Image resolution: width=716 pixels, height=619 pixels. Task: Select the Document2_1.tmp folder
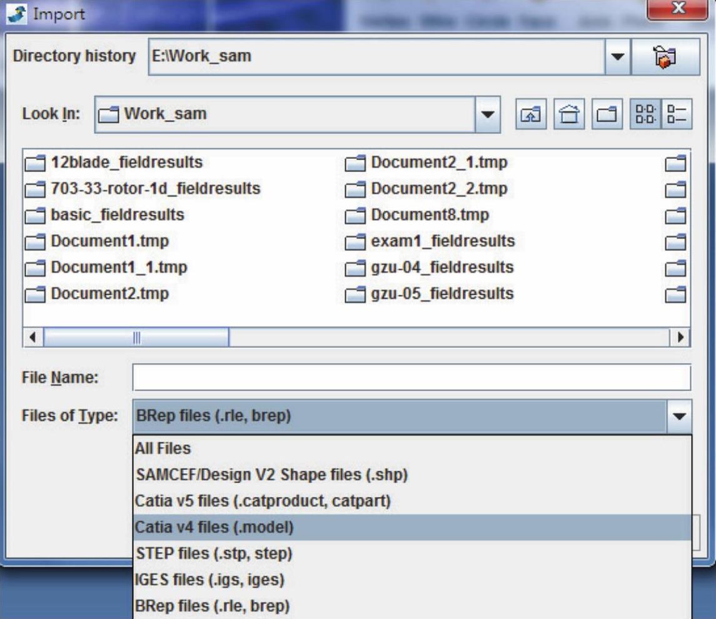coord(439,163)
